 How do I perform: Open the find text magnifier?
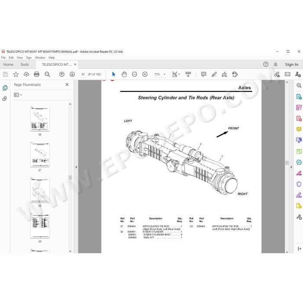[x=47, y=74]
